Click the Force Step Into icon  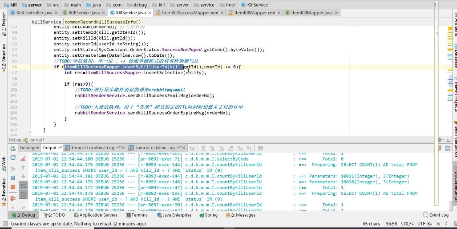[x=221, y=148]
